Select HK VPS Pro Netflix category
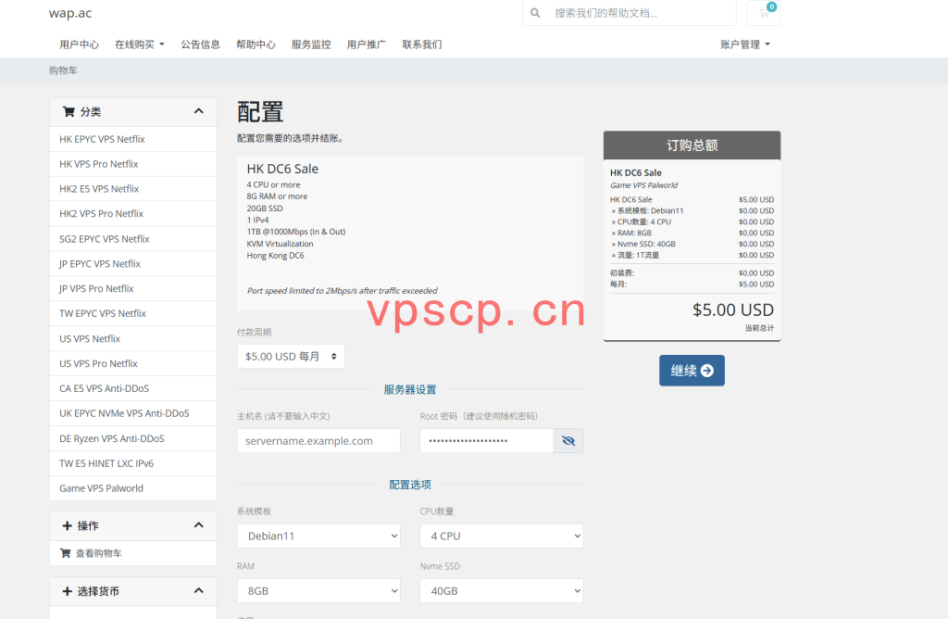Viewport: 948px width, 619px height. (x=133, y=164)
